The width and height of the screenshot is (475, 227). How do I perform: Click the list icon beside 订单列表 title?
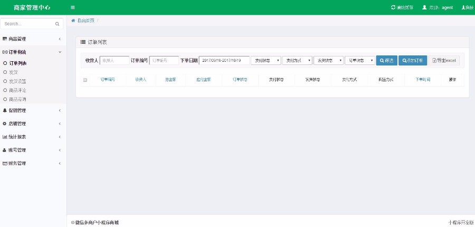83,42
